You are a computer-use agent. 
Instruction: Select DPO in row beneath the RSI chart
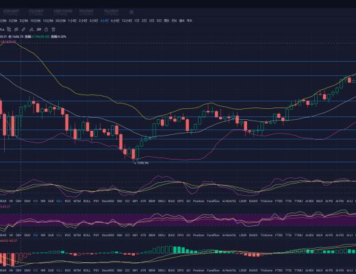tap(180, 235)
